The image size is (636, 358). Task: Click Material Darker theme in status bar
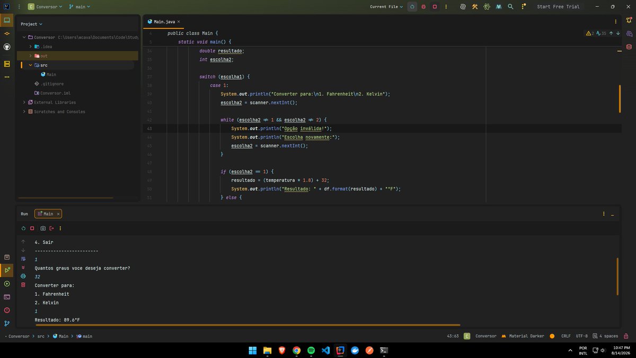(x=527, y=336)
